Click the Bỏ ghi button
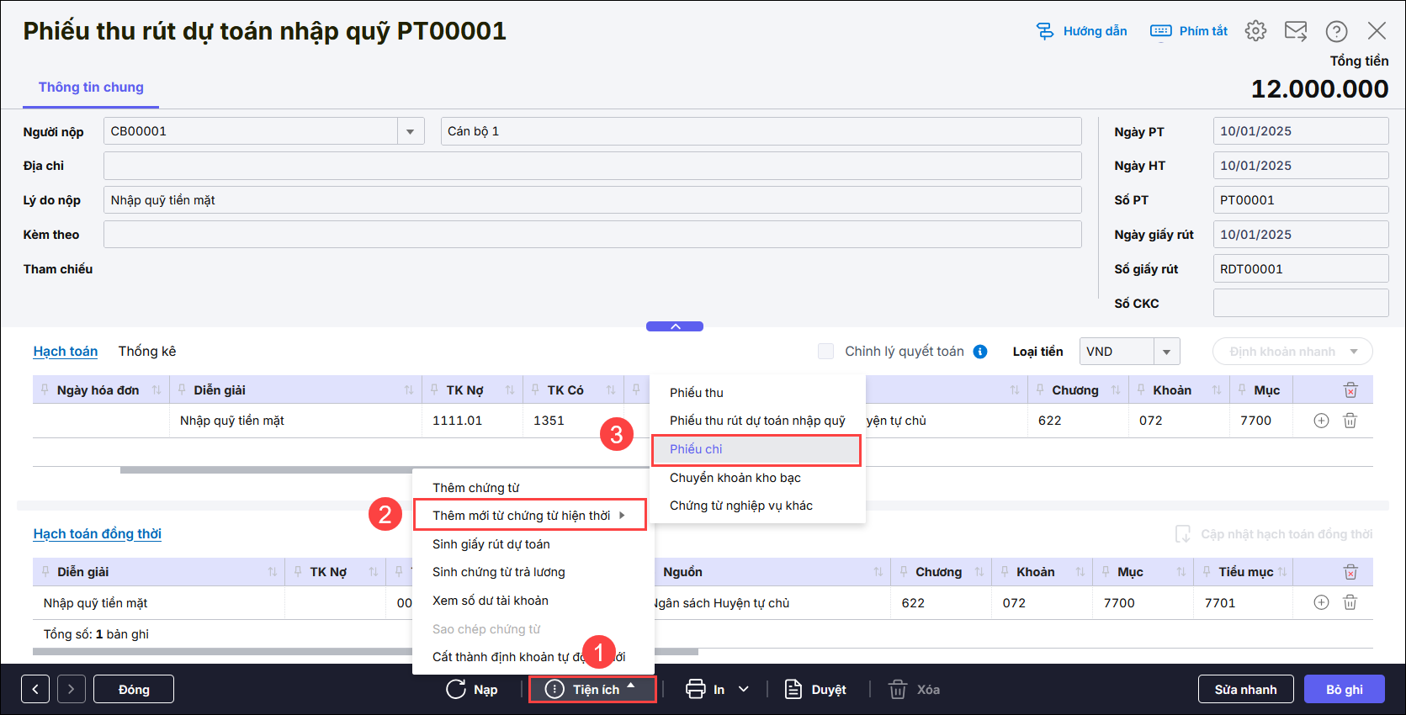Screen dimensions: 1406x715 (1345, 689)
